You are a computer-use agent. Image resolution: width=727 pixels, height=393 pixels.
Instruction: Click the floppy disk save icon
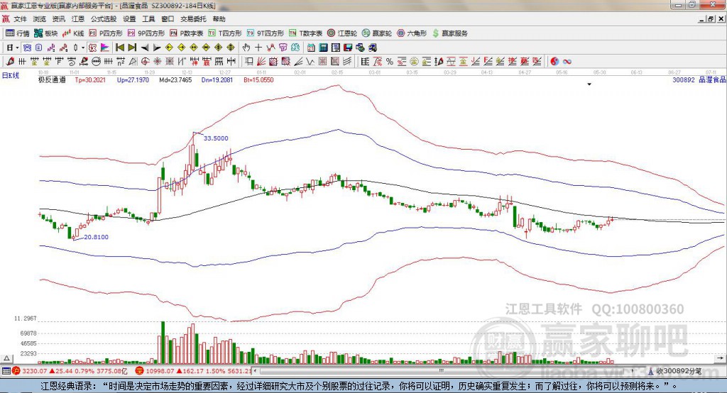348,48
